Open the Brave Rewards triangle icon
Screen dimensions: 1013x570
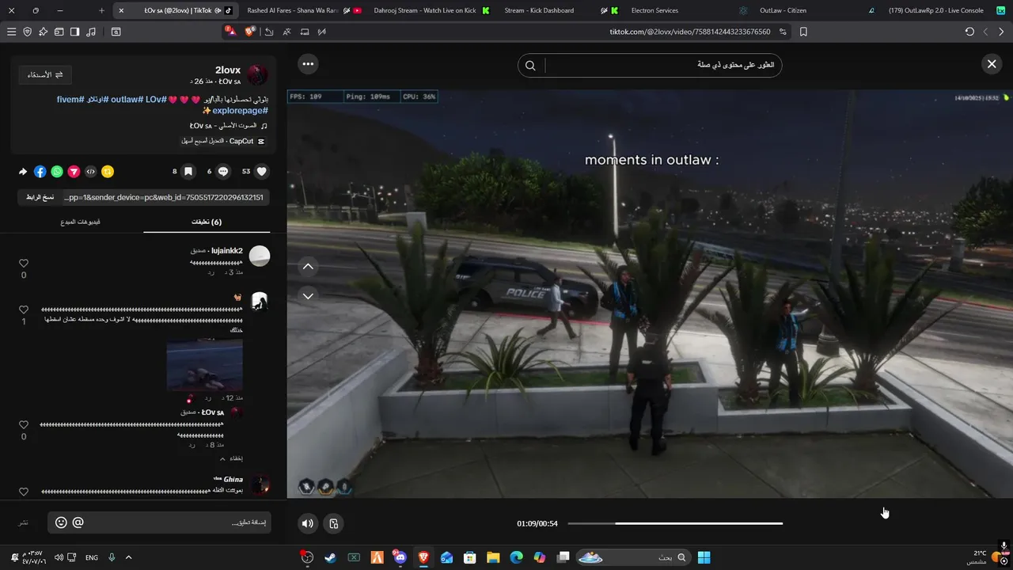point(230,32)
